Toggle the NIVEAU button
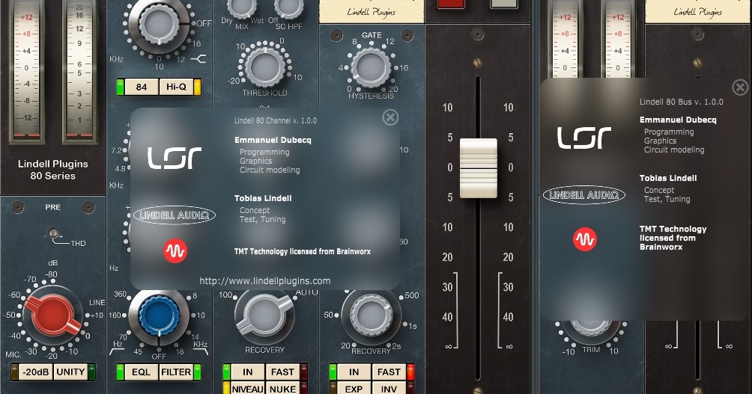 [x=247, y=389]
